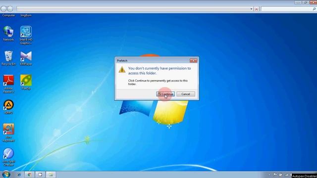This screenshot has width=317, height=178.
Task: Open the Windows Start menu orb
Action: pyautogui.click(x=6, y=174)
